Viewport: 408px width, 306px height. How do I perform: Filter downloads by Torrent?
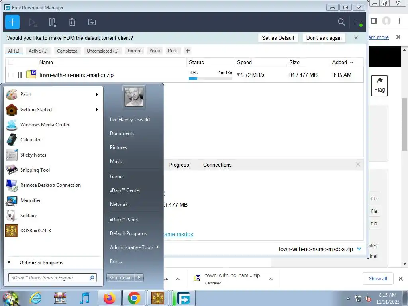click(134, 51)
